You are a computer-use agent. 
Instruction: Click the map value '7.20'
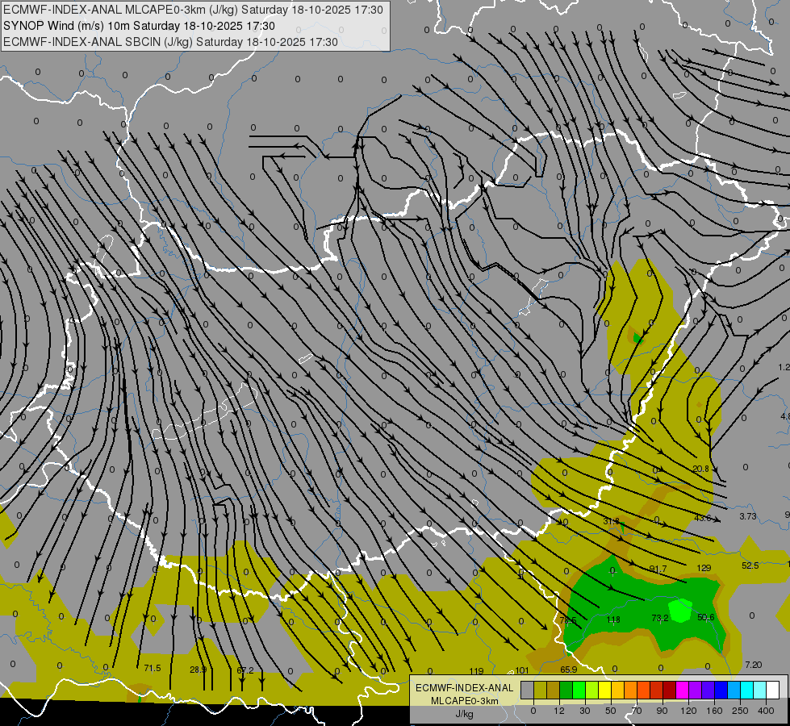point(753,665)
